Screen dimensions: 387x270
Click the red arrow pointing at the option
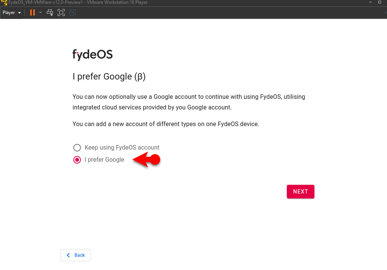click(x=147, y=159)
